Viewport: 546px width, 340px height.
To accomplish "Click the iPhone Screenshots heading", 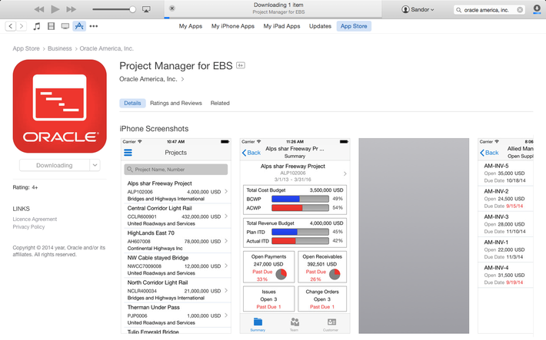I will tap(154, 129).
